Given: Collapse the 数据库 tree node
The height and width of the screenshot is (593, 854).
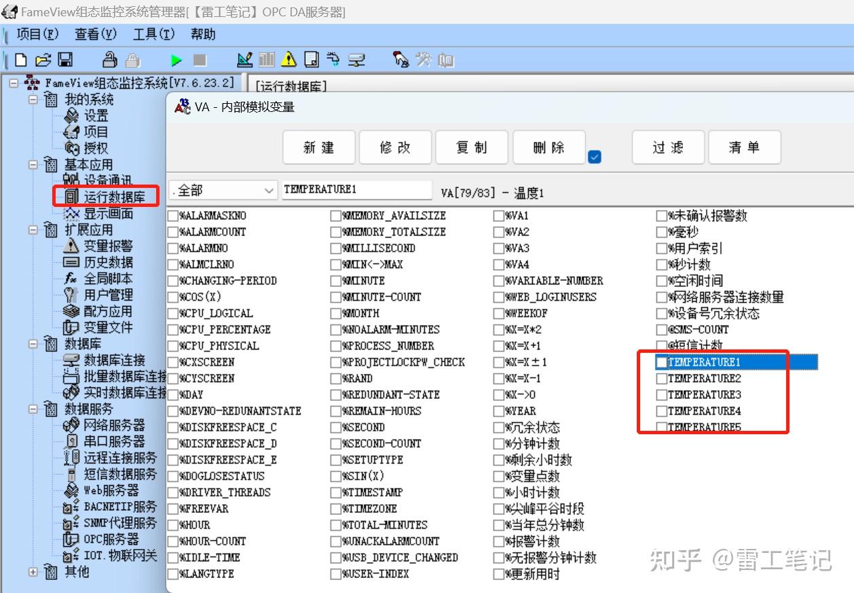Looking at the screenshot, I should [33, 344].
